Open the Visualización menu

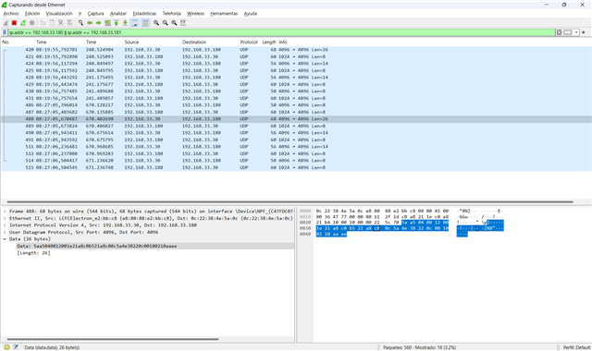coord(59,14)
